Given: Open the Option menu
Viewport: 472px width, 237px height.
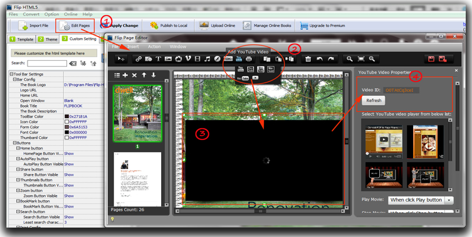Looking at the screenshot, I should [x=52, y=14].
